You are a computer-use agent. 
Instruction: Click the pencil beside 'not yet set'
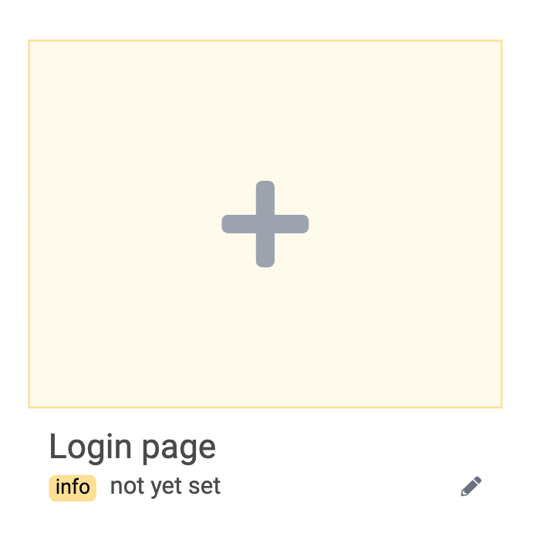click(471, 486)
